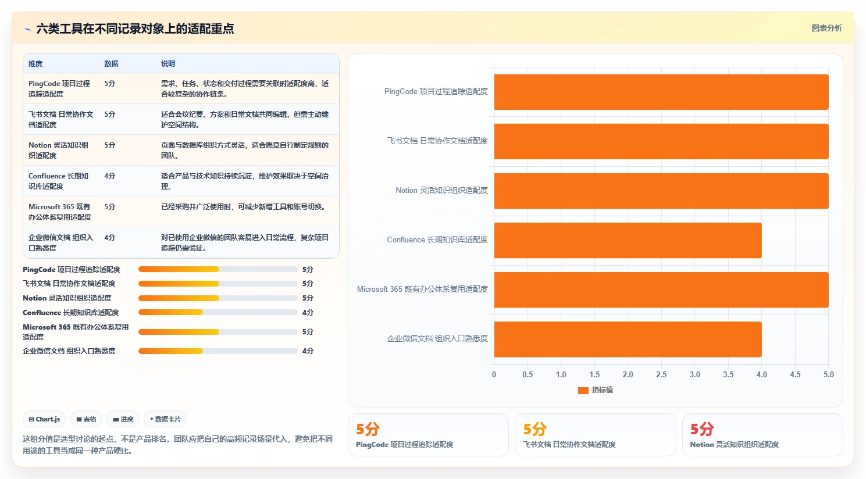Click the 图表分析 label in the header
Image resolution: width=866 pixels, height=479 pixels.
(x=826, y=28)
